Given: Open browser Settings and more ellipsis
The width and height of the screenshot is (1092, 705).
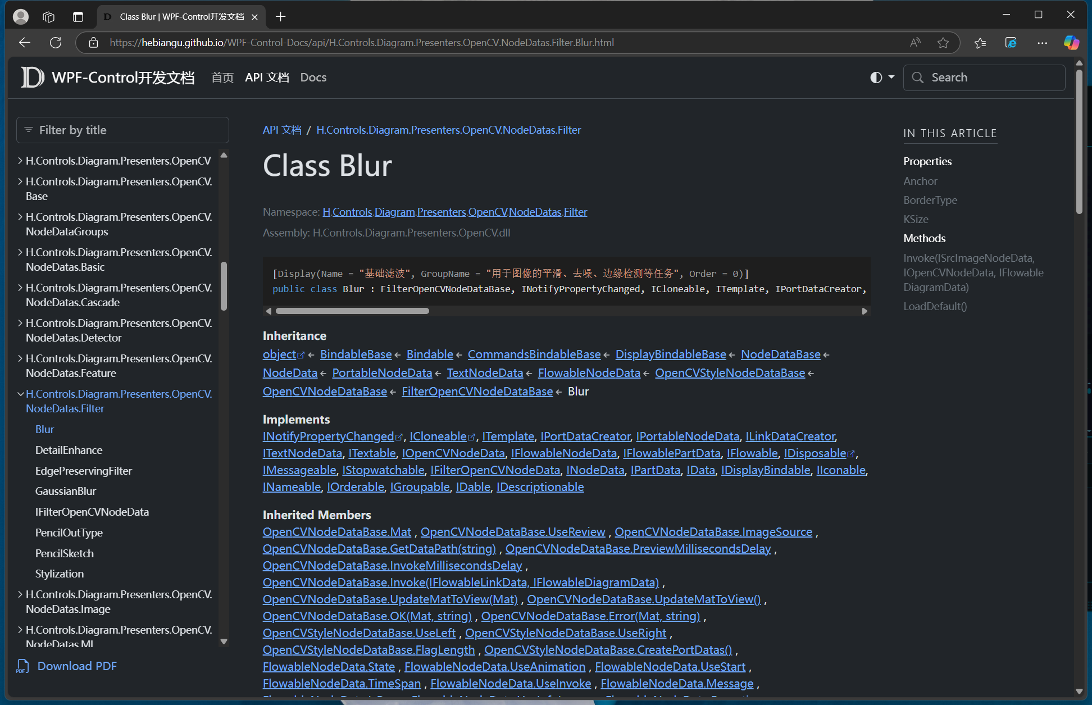Looking at the screenshot, I should [1042, 43].
